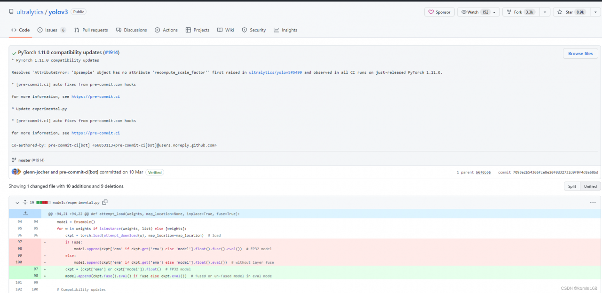Viewport: 602px width, 293px height.
Task: Fork the yolov3 repository
Action: click(520, 12)
